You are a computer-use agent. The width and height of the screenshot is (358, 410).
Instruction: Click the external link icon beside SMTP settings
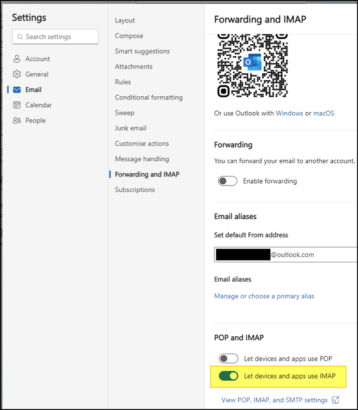click(x=336, y=400)
